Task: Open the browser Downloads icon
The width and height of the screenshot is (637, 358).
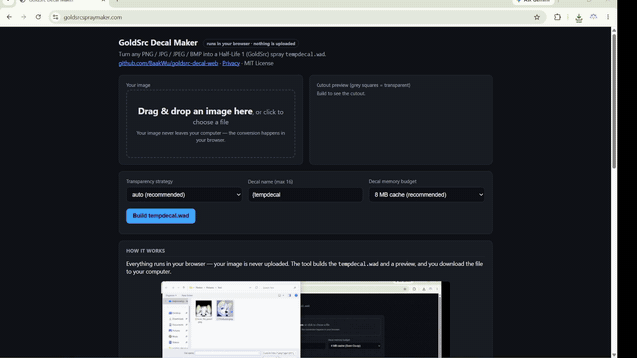Action: click(579, 18)
